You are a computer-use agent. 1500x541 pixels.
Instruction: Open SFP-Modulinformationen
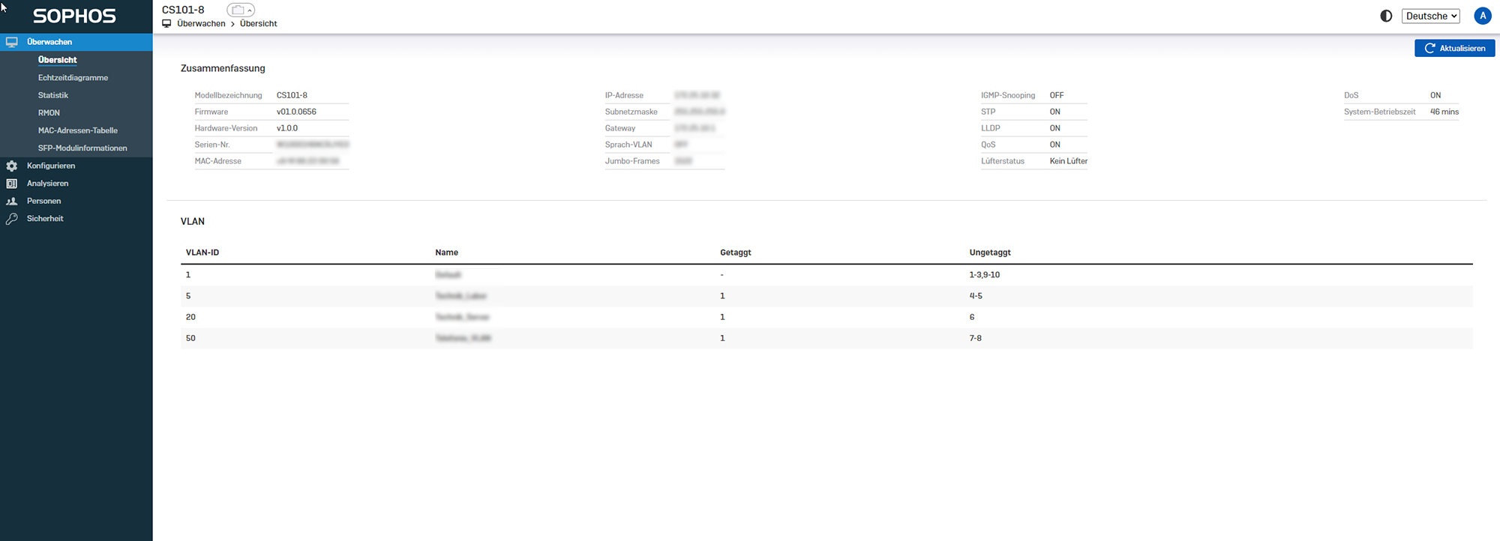82,148
